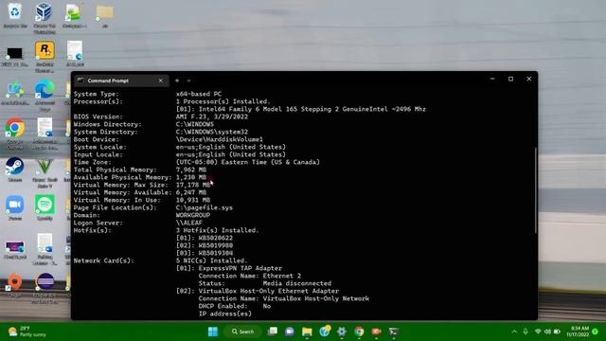Open the plain folder icon on the desktop
Screen dimensions: 606x341
105,15
